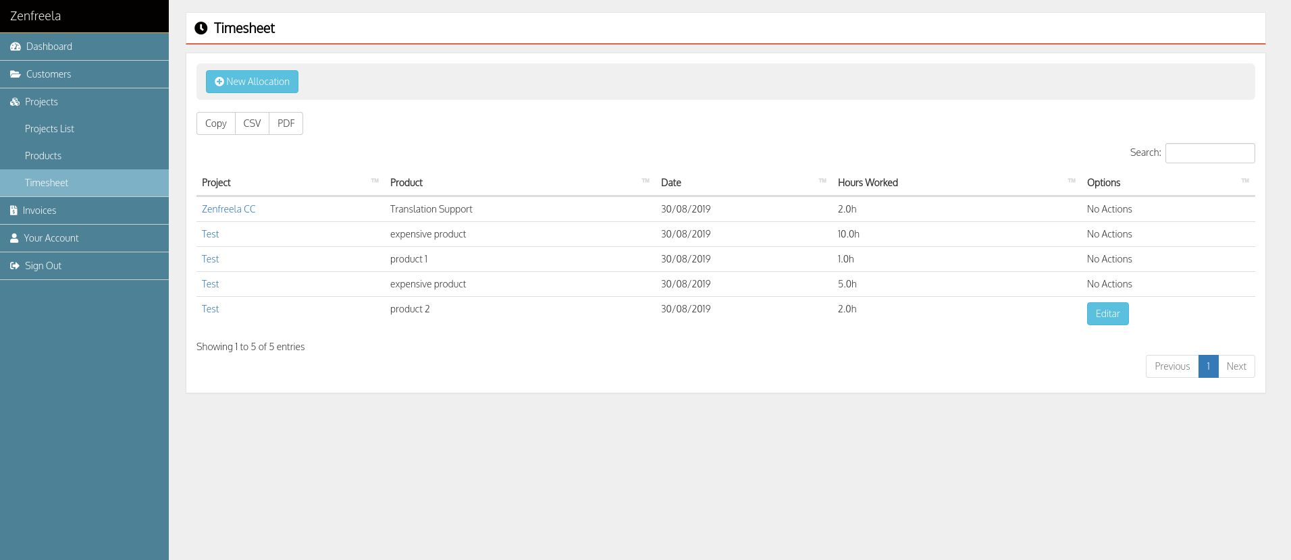This screenshot has height=560, width=1291.
Task: Click the Invoices document icon
Action: pyautogui.click(x=14, y=211)
